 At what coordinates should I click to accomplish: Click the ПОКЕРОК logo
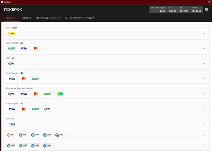[x=13, y=9]
